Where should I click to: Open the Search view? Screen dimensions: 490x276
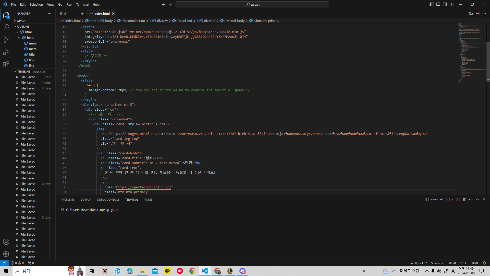6,27
